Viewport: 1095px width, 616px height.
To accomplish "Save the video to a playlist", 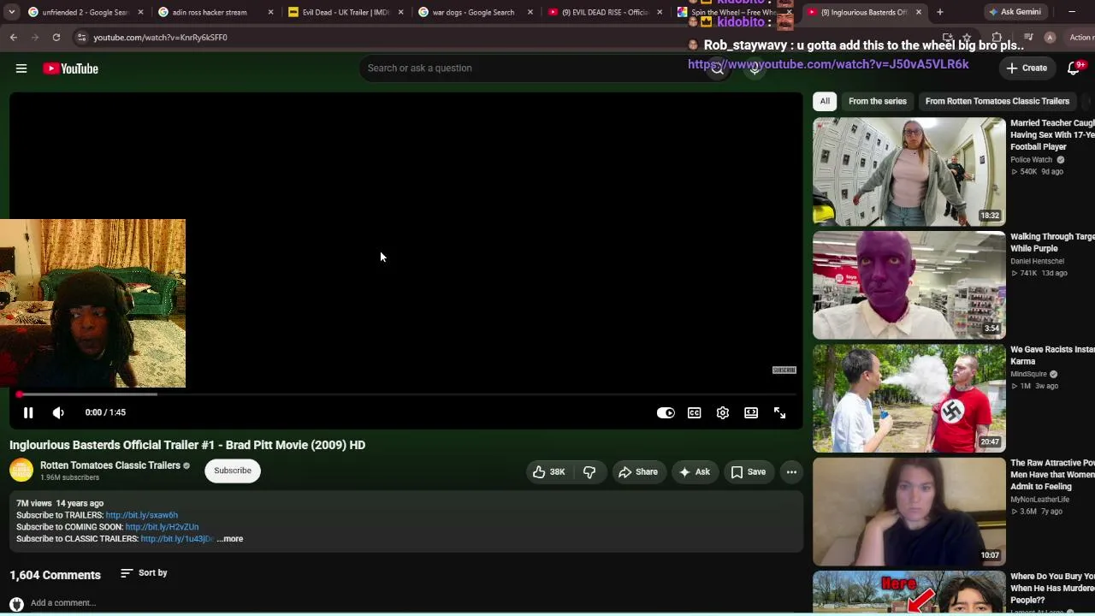I will click(x=749, y=471).
